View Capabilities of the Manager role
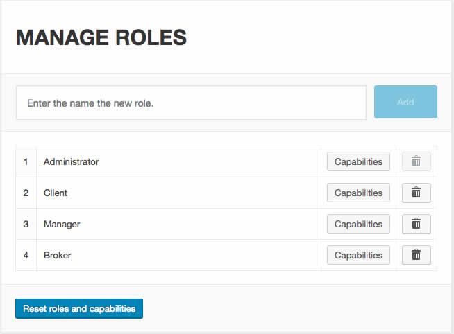The height and width of the screenshot is (334, 454). point(358,224)
